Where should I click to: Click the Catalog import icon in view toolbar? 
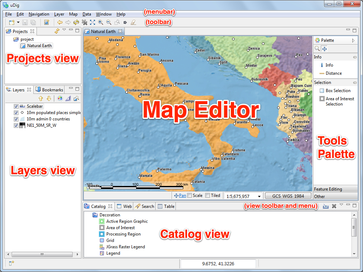pyautogui.click(x=326, y=206)
